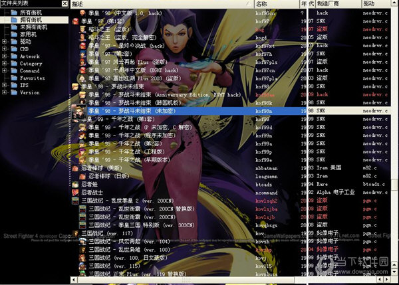Click the folder icon beside 未拥有街机
Screen dimensions: 399x285
click(x=14, y=27)
